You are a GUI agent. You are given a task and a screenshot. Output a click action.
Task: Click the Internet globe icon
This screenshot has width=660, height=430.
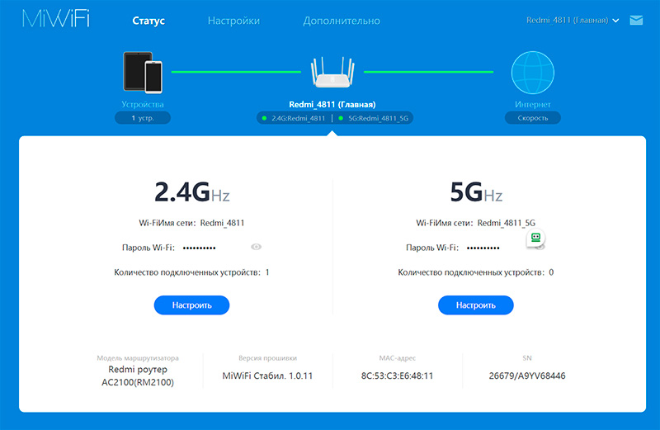(x=532, y=73)
